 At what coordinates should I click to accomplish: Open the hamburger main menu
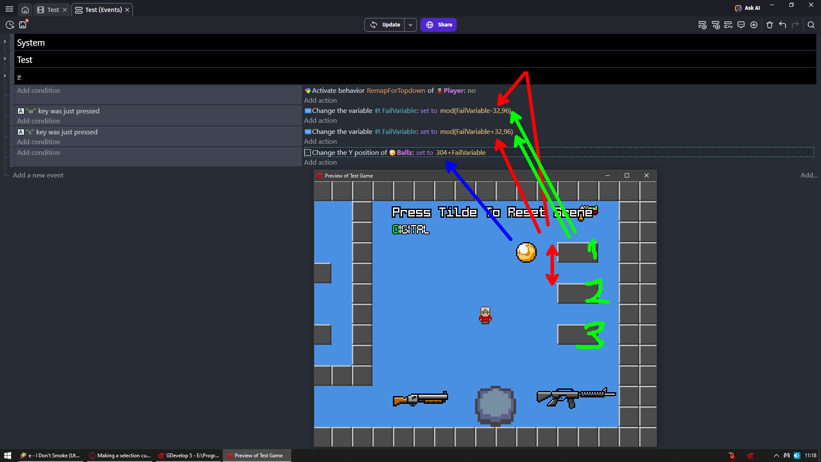click(x=9, y=9)
